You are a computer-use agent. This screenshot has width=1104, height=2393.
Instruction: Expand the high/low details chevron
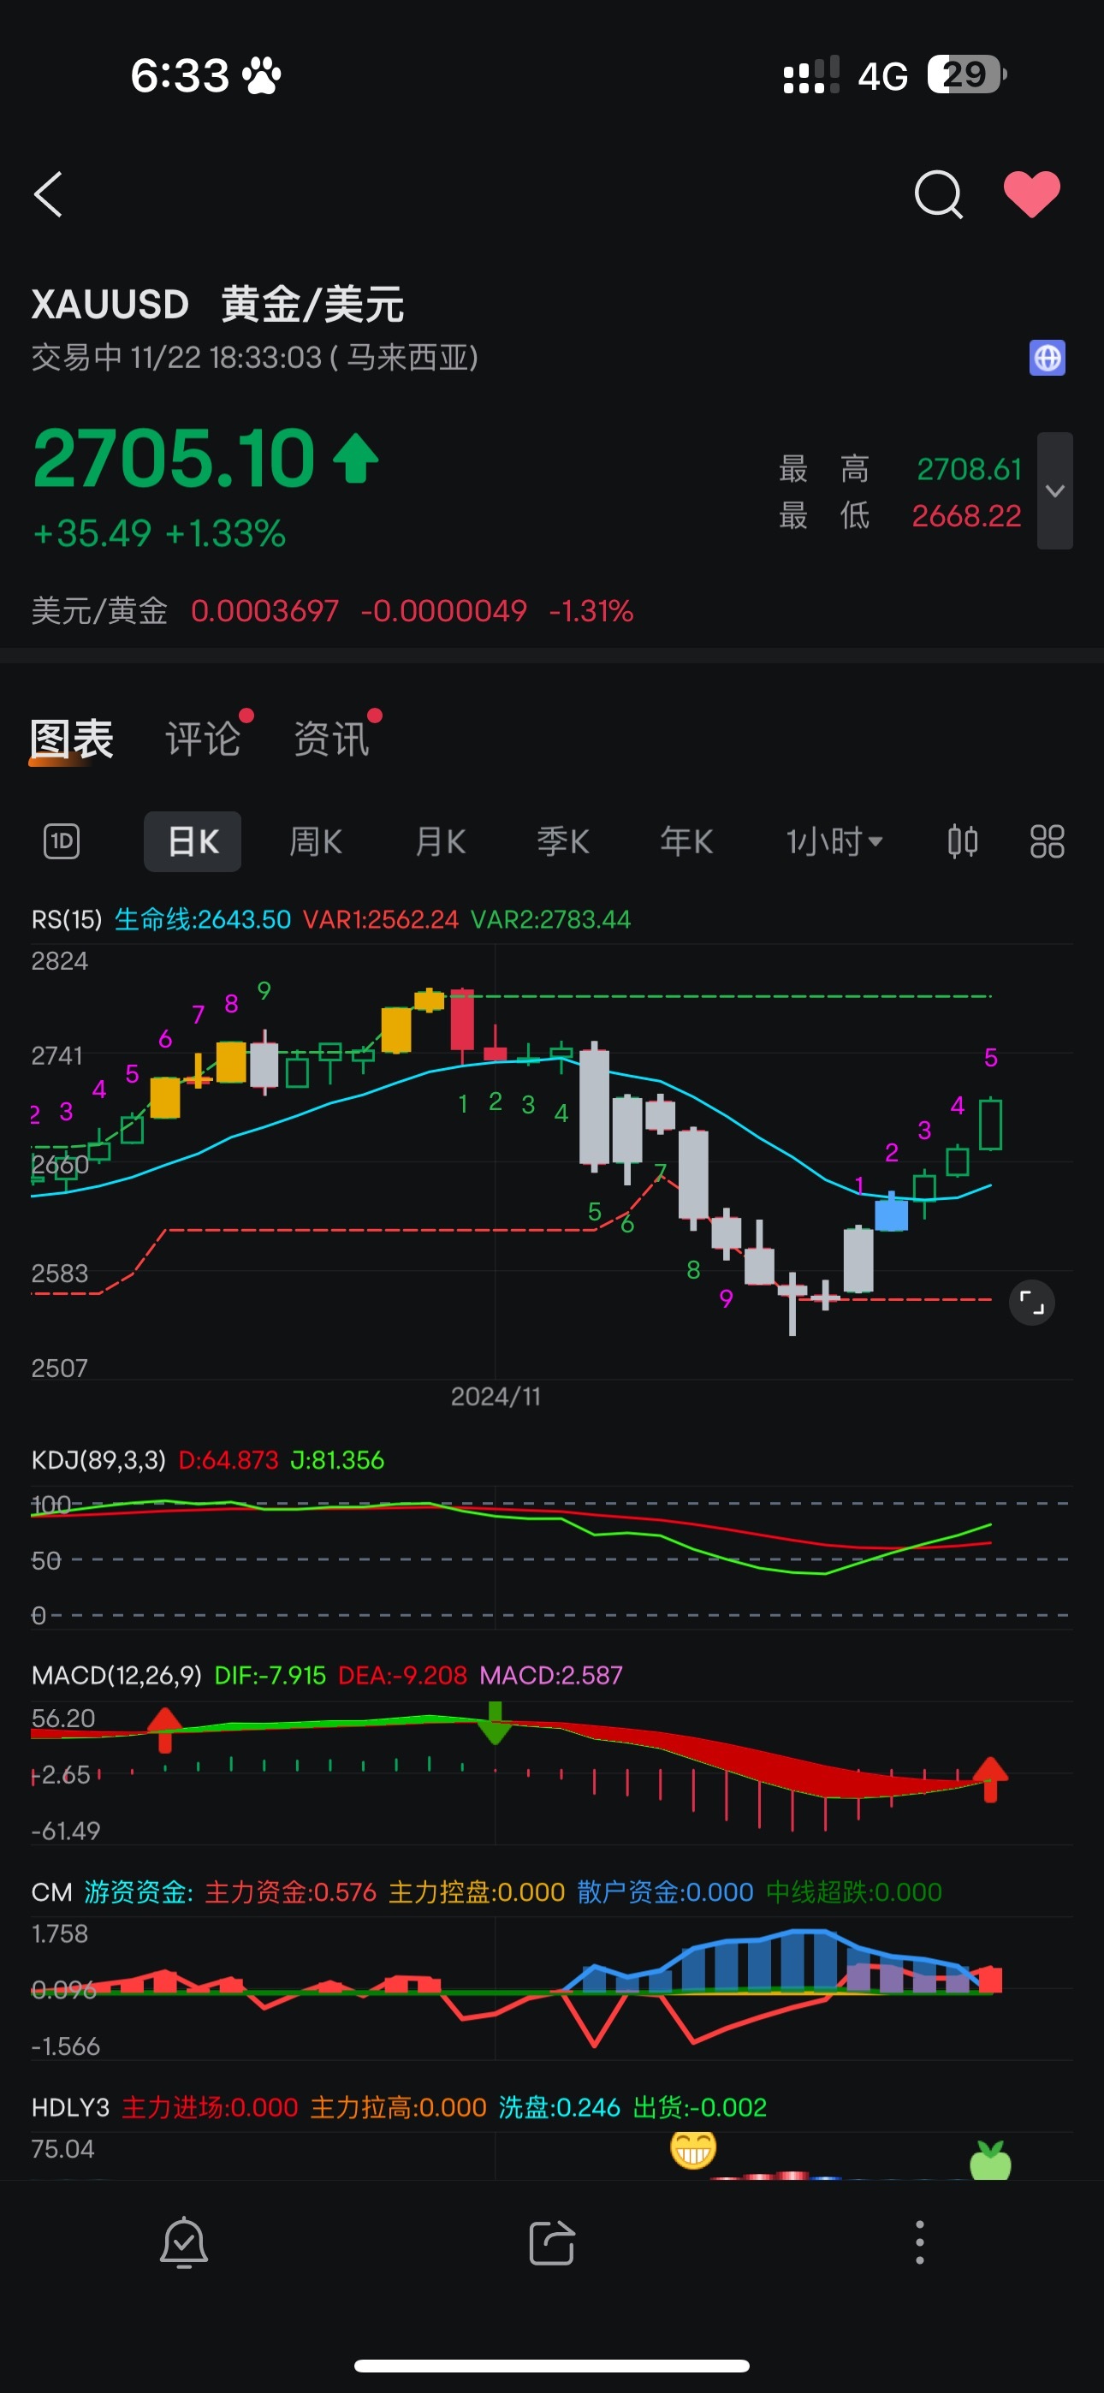click(x=1054, y=490)
